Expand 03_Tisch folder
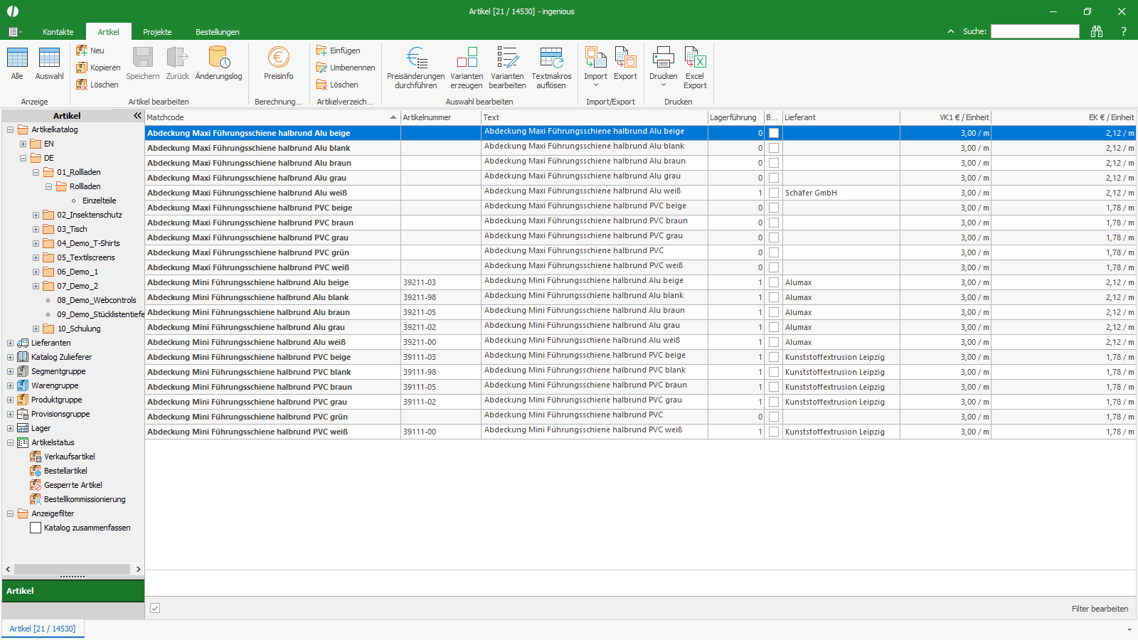Image resolution: width=1138 pixels, height=640 pixels. [x=36, y=229]
